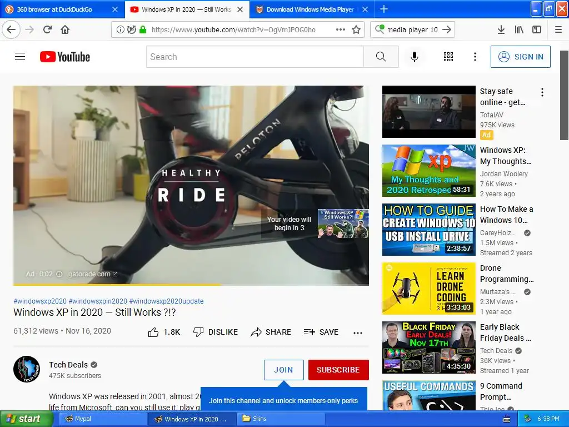Click the #windowsxp2020update hashtag

point(166,301)
